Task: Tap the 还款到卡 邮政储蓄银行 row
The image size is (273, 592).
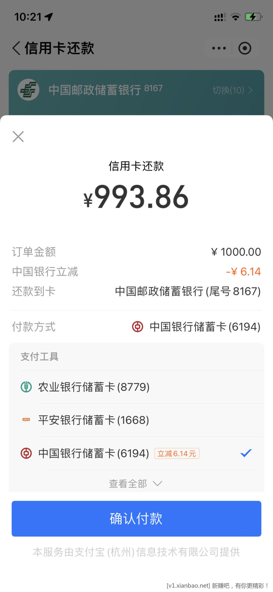Action: click(x=136, y=291)
